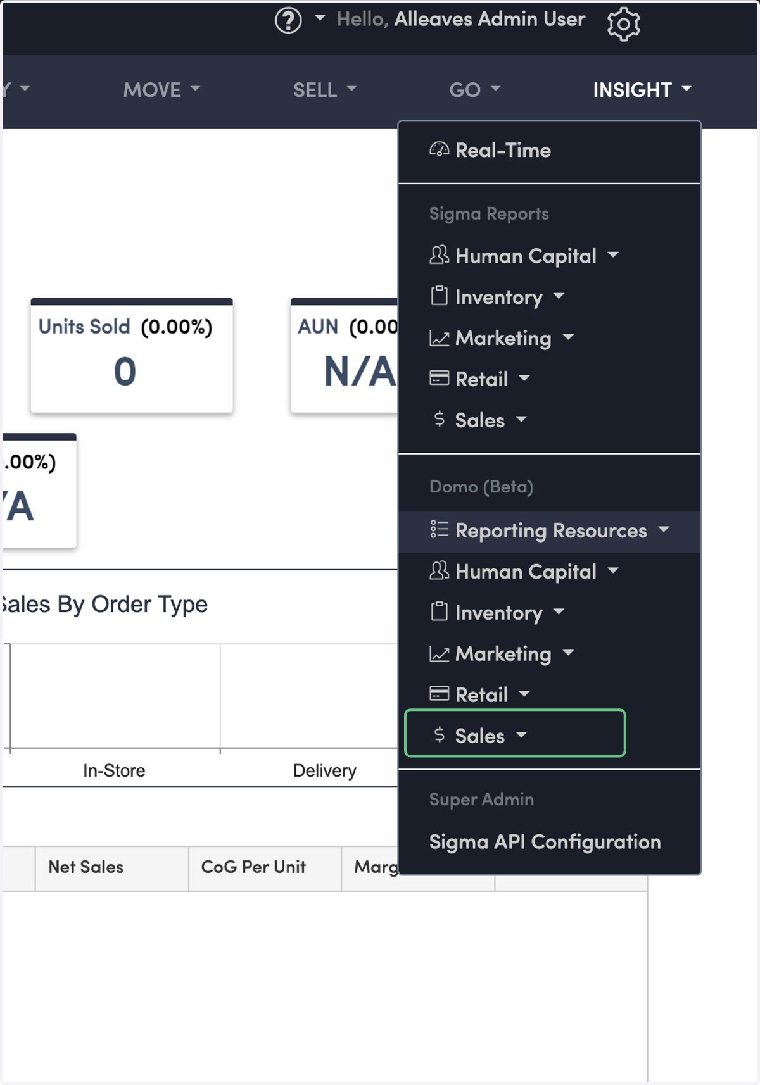Viewport: 760px width, 1085px height.
Task: Expand the help dropdown caret
Action: (x=320, y=18)
